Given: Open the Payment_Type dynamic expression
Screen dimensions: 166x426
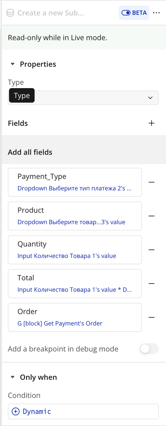Looking at the screenshot, I should tap(75, 188).
